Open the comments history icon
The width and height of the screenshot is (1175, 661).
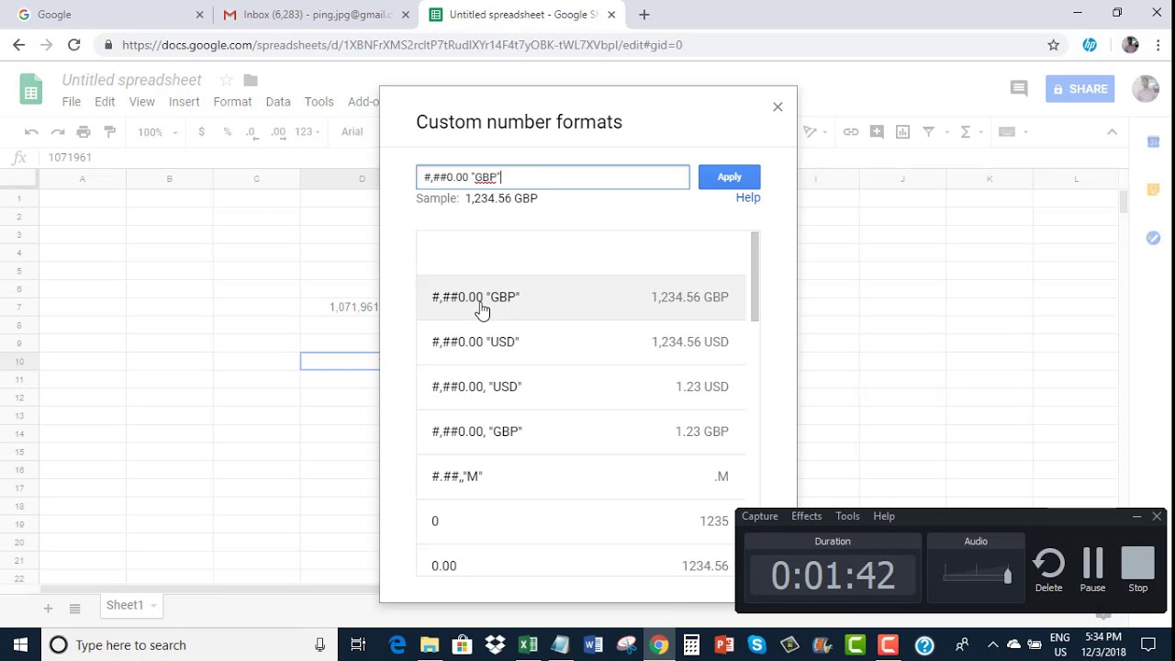1019,88
